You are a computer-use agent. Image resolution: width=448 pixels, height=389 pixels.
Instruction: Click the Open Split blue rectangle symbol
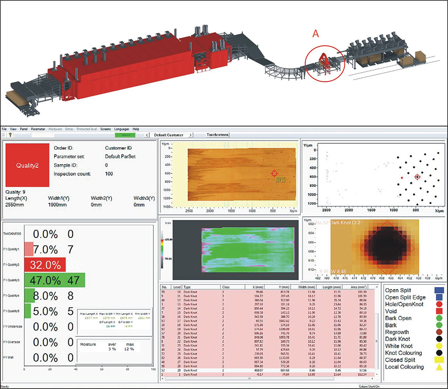tap(439, 290)
